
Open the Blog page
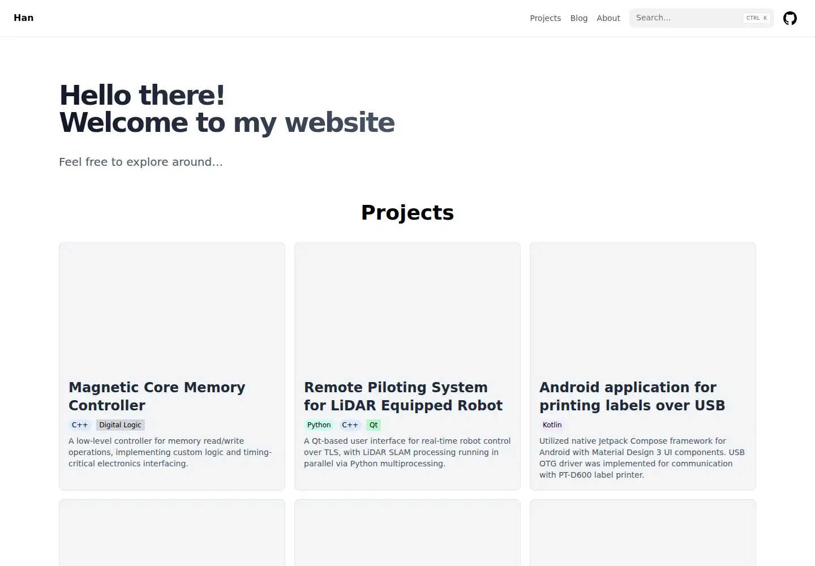pyautogui.click(x=579, y=18)
